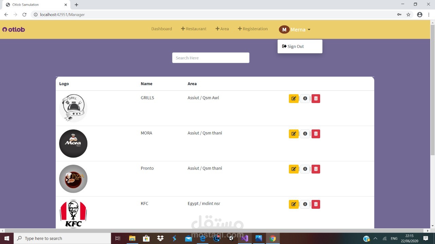Click the MORA name cell
Screen dimensions: 435x244
point(146,133)
